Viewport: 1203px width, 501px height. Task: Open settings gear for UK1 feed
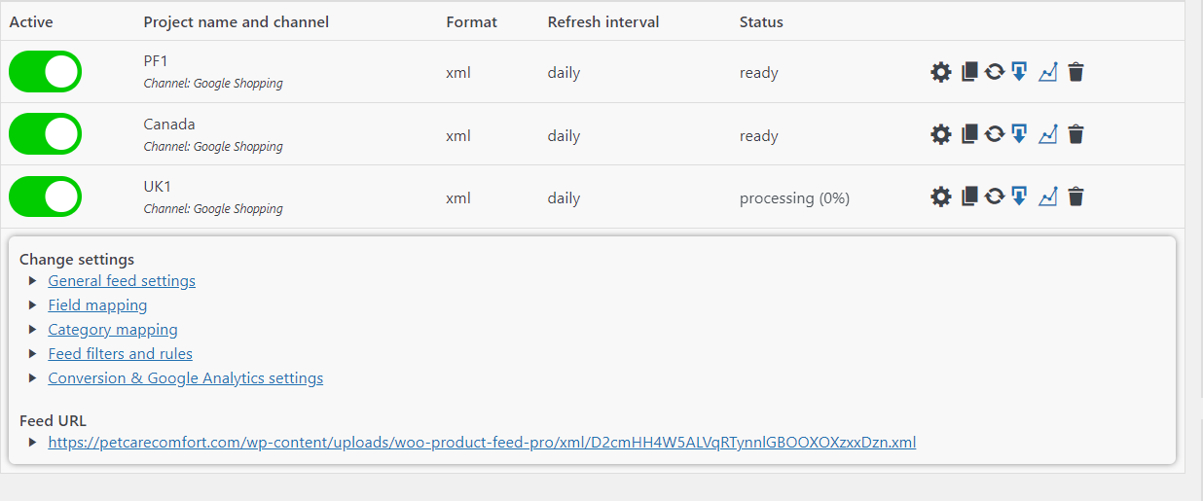(940, 197)
